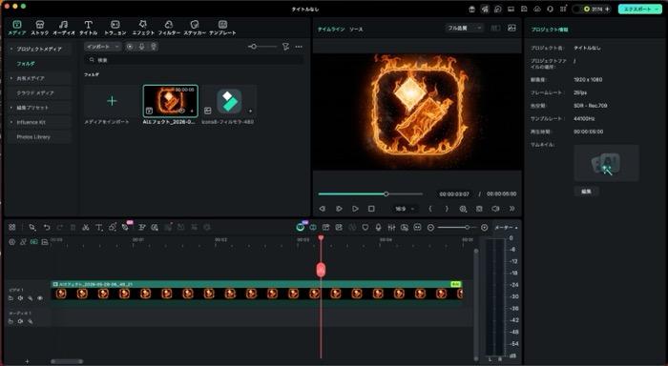
Task: Select the Filmora icon image thumbnail
Action: click(229, 101)
